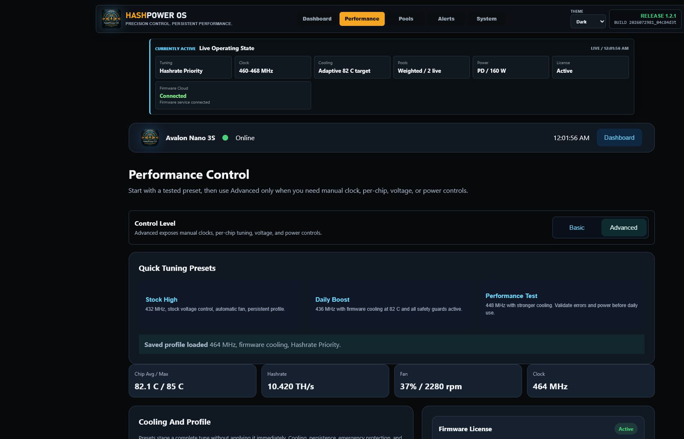Image resolution: width=684 pixels, height=439 pixels.
Task: Click the Power PD / 160 W tile
Action: [511, 67]
